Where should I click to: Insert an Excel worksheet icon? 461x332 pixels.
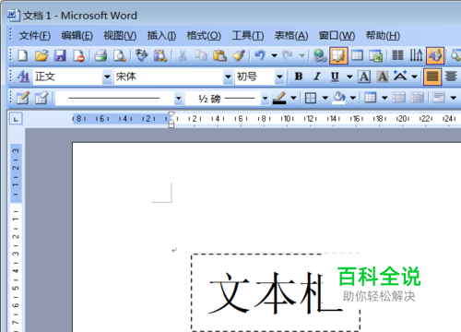[375, 56]
